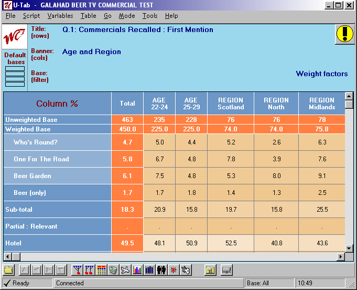Open the Tools menu

click(x=150, y=16)
